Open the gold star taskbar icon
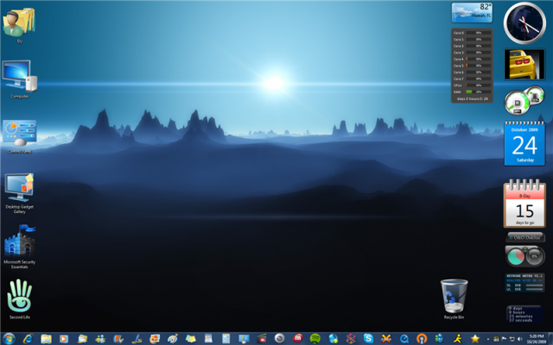This screenshot has width=553, height=345. click(475, 339)
